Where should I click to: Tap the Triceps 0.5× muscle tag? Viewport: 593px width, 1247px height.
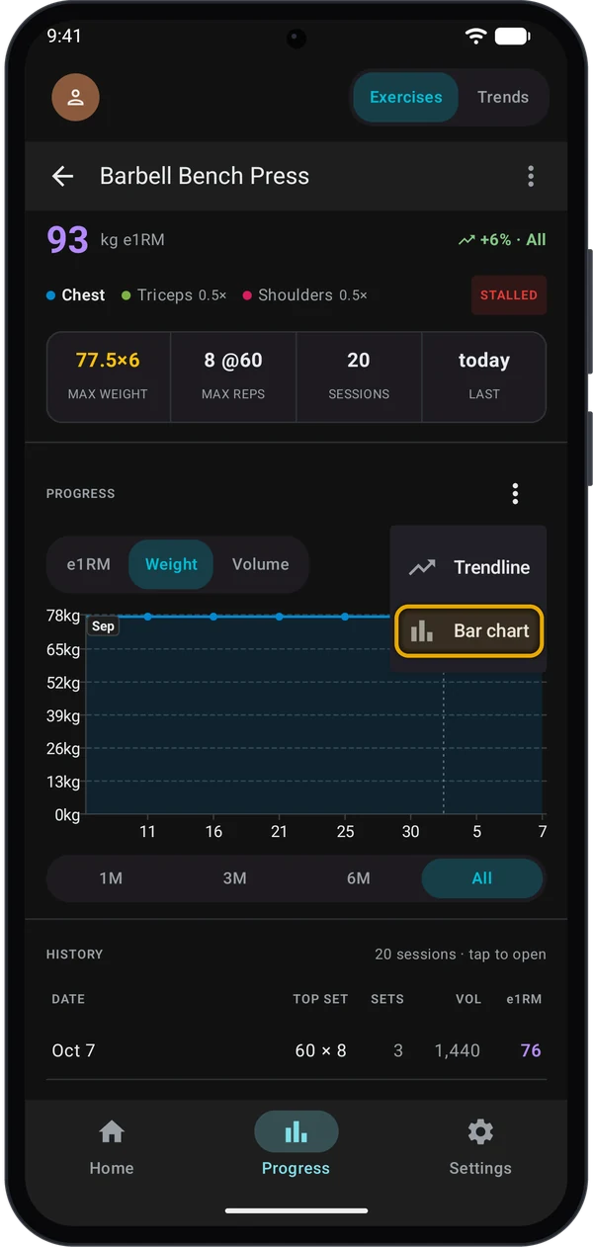tap(174, 294)
